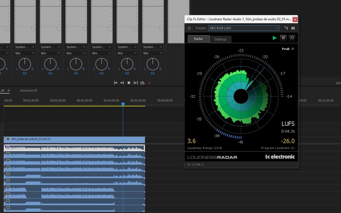Click the pan knob directly above the Stop button
Image resolution: width=341 pixels, height=213 pixels.
(127, 64)
